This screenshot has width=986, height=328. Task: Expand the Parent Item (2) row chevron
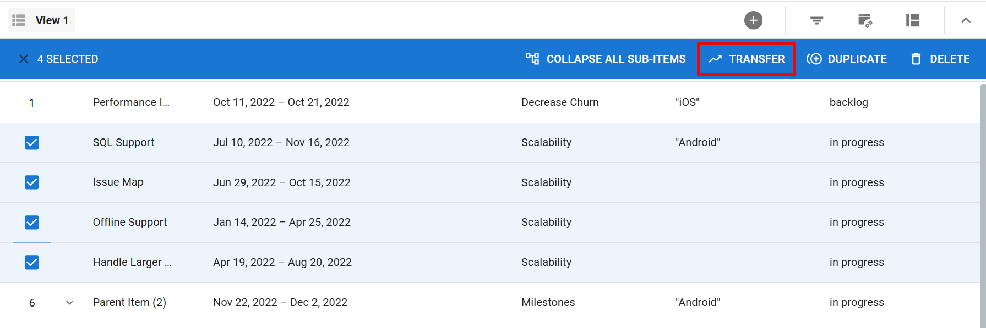point(70,303)
